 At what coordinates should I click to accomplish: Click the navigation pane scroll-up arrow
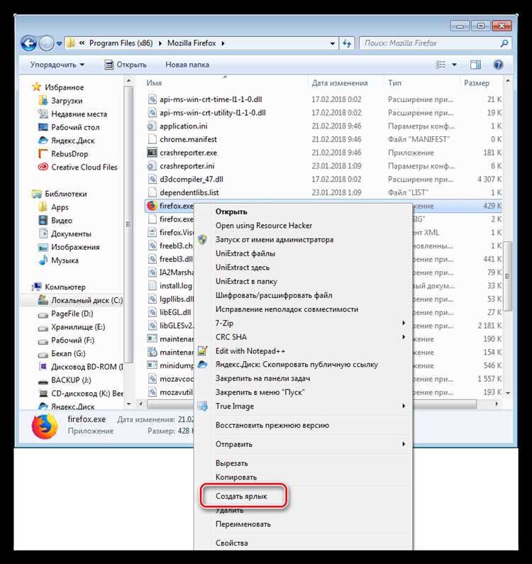(129, 81)
